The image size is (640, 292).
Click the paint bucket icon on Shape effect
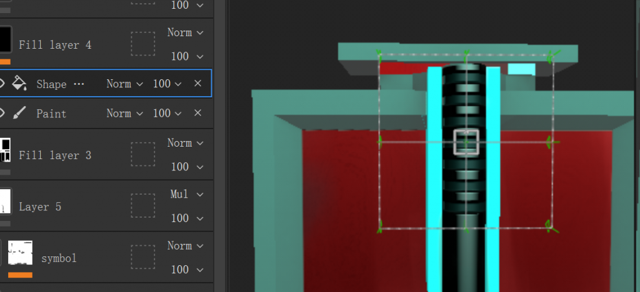click(19, 84)
